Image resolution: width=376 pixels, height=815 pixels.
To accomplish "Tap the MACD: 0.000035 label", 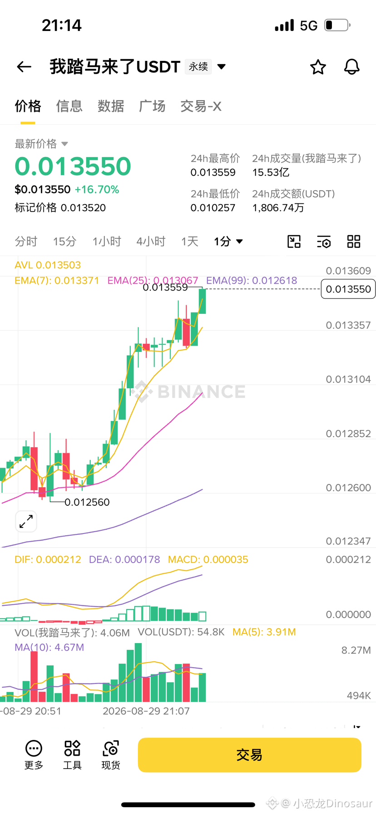I will (x=208, y=559).
